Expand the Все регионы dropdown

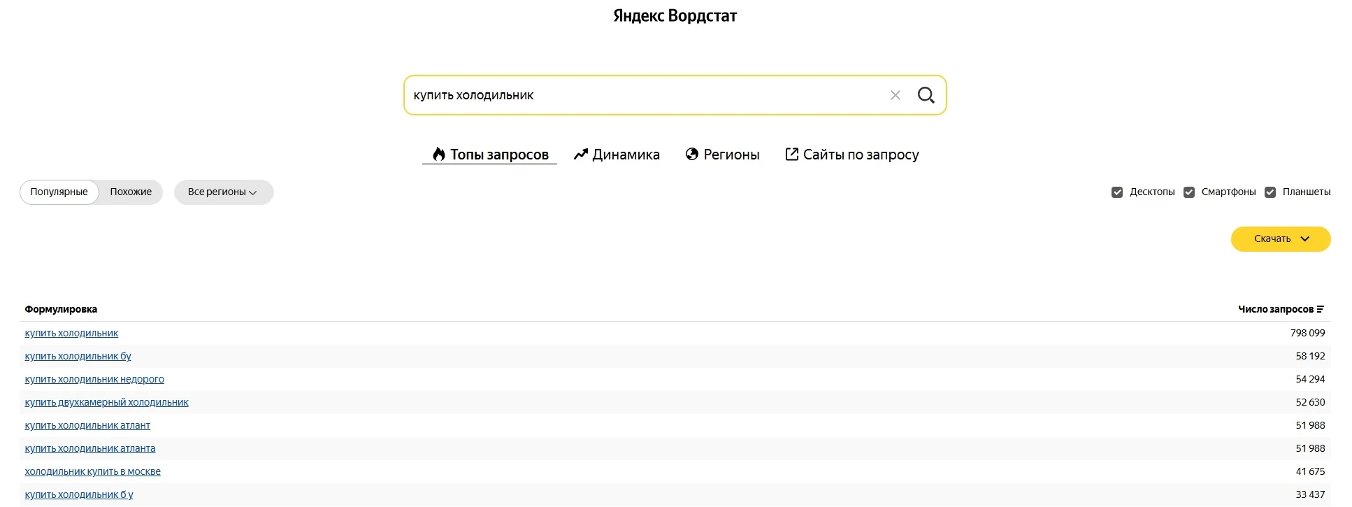[x=223, y=192]
